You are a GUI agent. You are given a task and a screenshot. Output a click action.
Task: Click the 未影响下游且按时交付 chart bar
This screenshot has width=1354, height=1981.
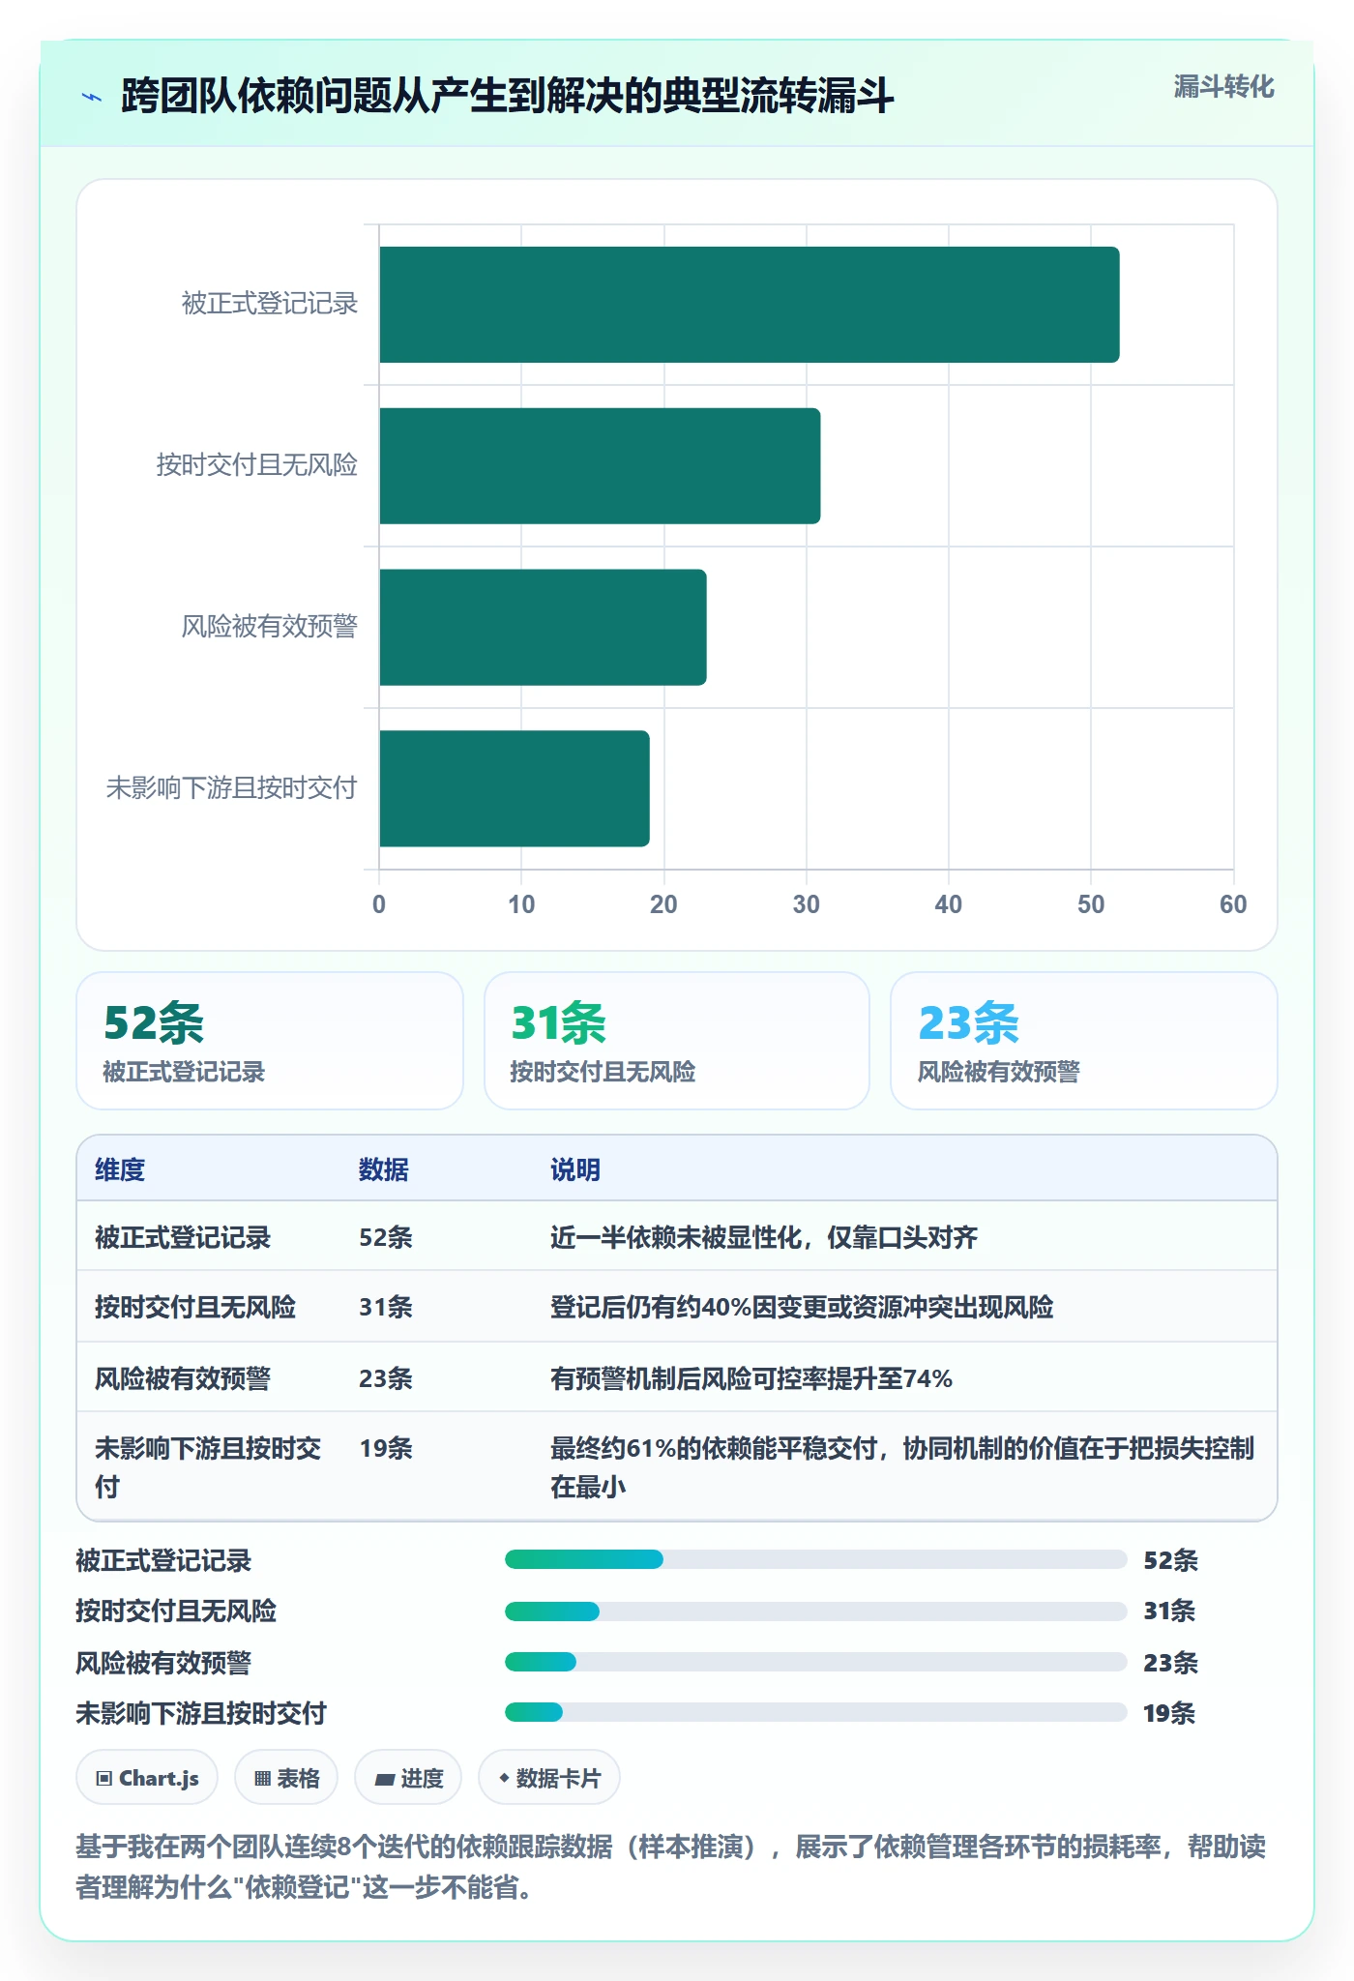(x=515, y=788)
